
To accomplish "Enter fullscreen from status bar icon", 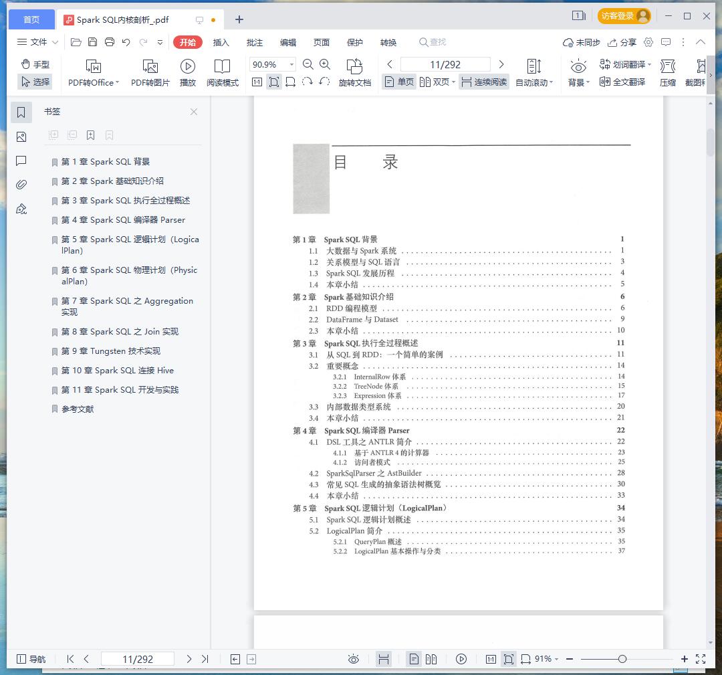I will [701, 659].
